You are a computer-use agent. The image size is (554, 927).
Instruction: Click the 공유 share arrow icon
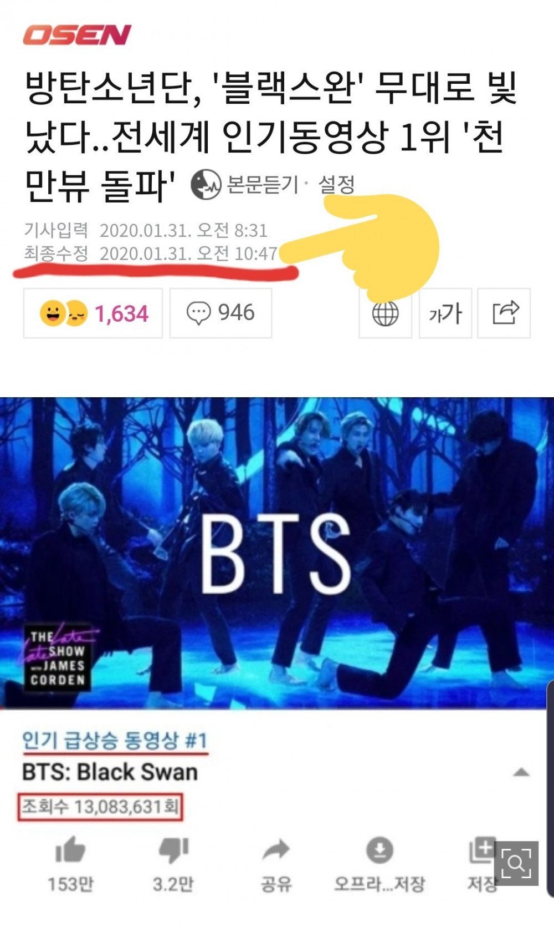click(276, 849)
